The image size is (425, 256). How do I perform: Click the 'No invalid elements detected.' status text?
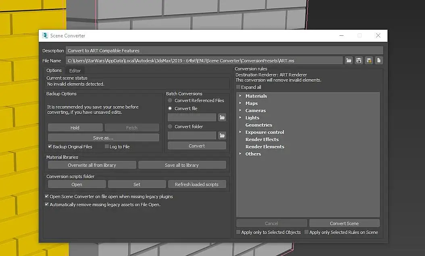point(76,84)
